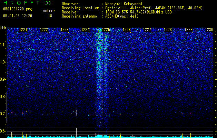Select the filename 0501081220.png

[x=18, y=9]
